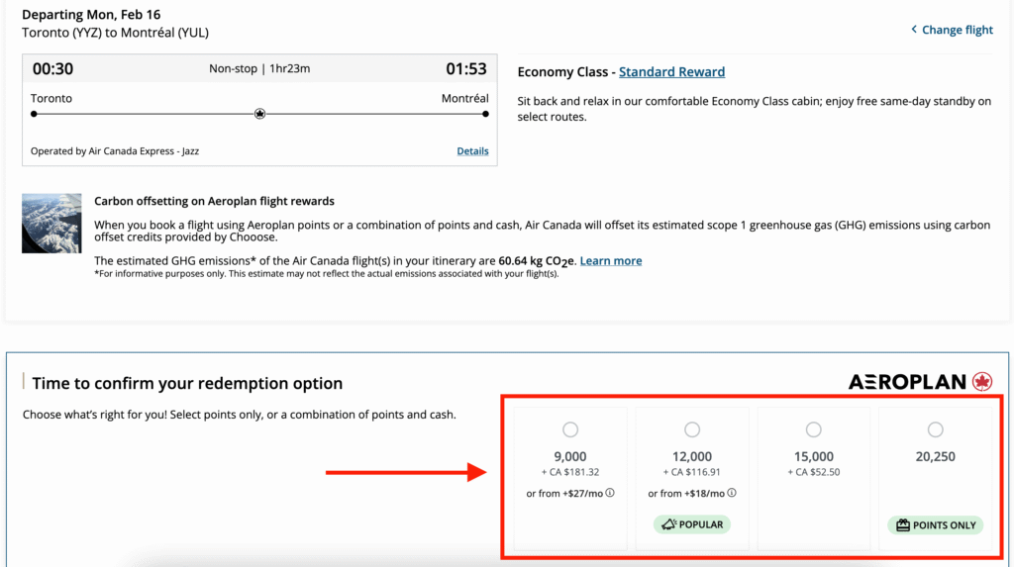Viewport: 1014px width, 567px height.
Task: Click the carbon offsetting mountain thumbnail
Action: tap(51, 224)
